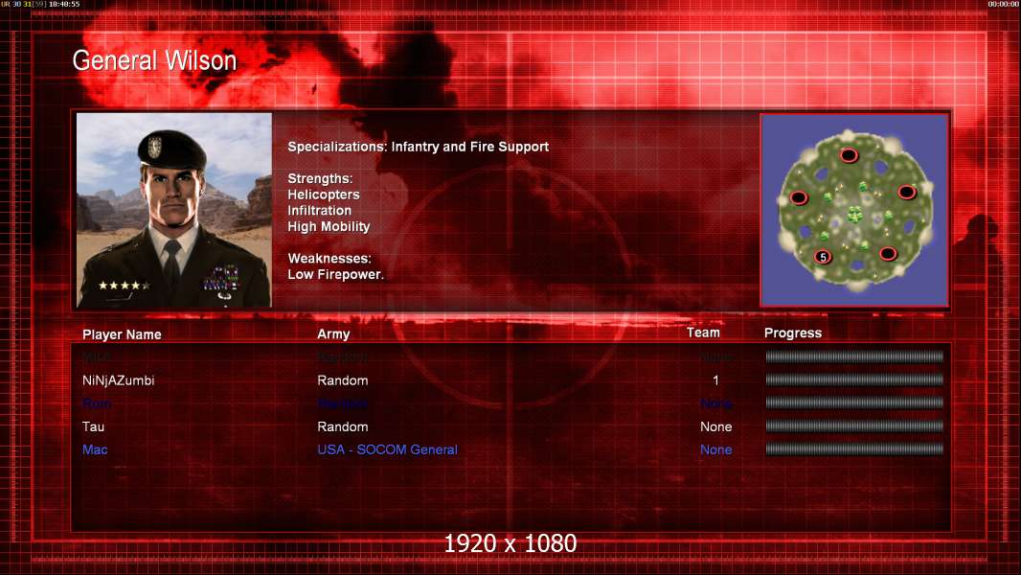The image size is (1021, 575).
Task: Click the Team column header
Action: point(703,333)
